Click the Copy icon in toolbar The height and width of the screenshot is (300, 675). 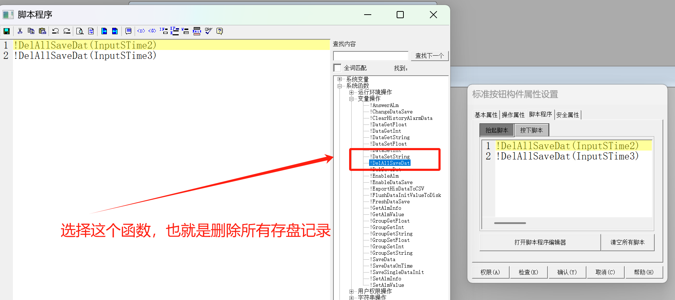click(31, 31)
